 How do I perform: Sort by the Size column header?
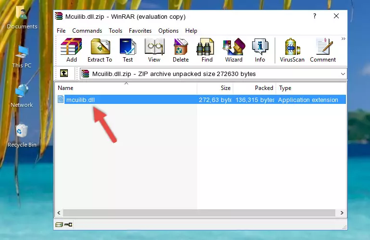[x=215, y=88]
